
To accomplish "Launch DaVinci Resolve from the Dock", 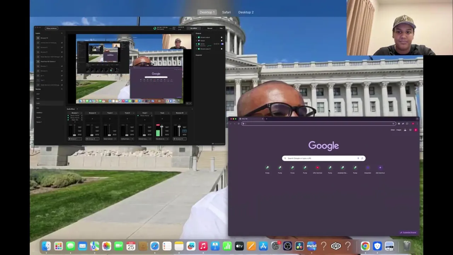I will pyautogui.click(x=299, y=246).
